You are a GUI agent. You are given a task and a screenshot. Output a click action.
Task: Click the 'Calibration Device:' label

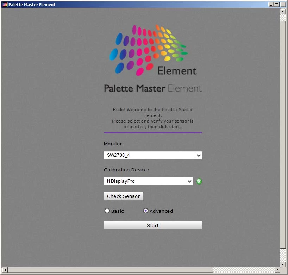pyautogui.click(x=126, y=170)
